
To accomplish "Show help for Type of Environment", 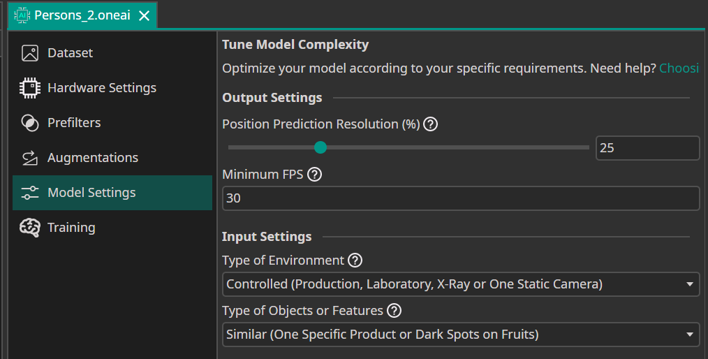I will pyautogui.click(x=355, y=261).
